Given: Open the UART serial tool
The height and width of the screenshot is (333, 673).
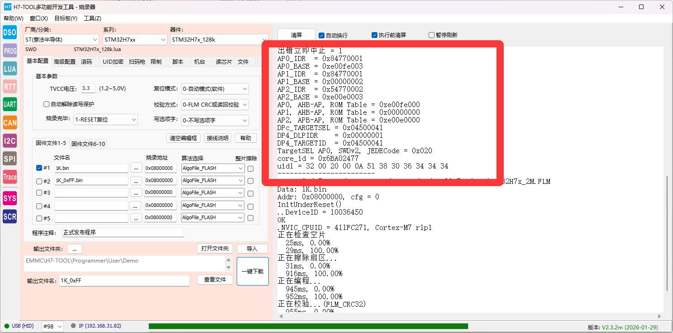Looking at the screenshot, I should pyautogui.click(x=10, y=104).
